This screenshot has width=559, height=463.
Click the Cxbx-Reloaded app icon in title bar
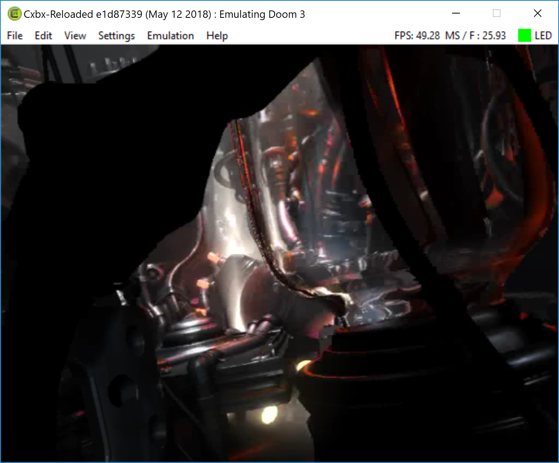pyautogui.click(x=14, y=14)
